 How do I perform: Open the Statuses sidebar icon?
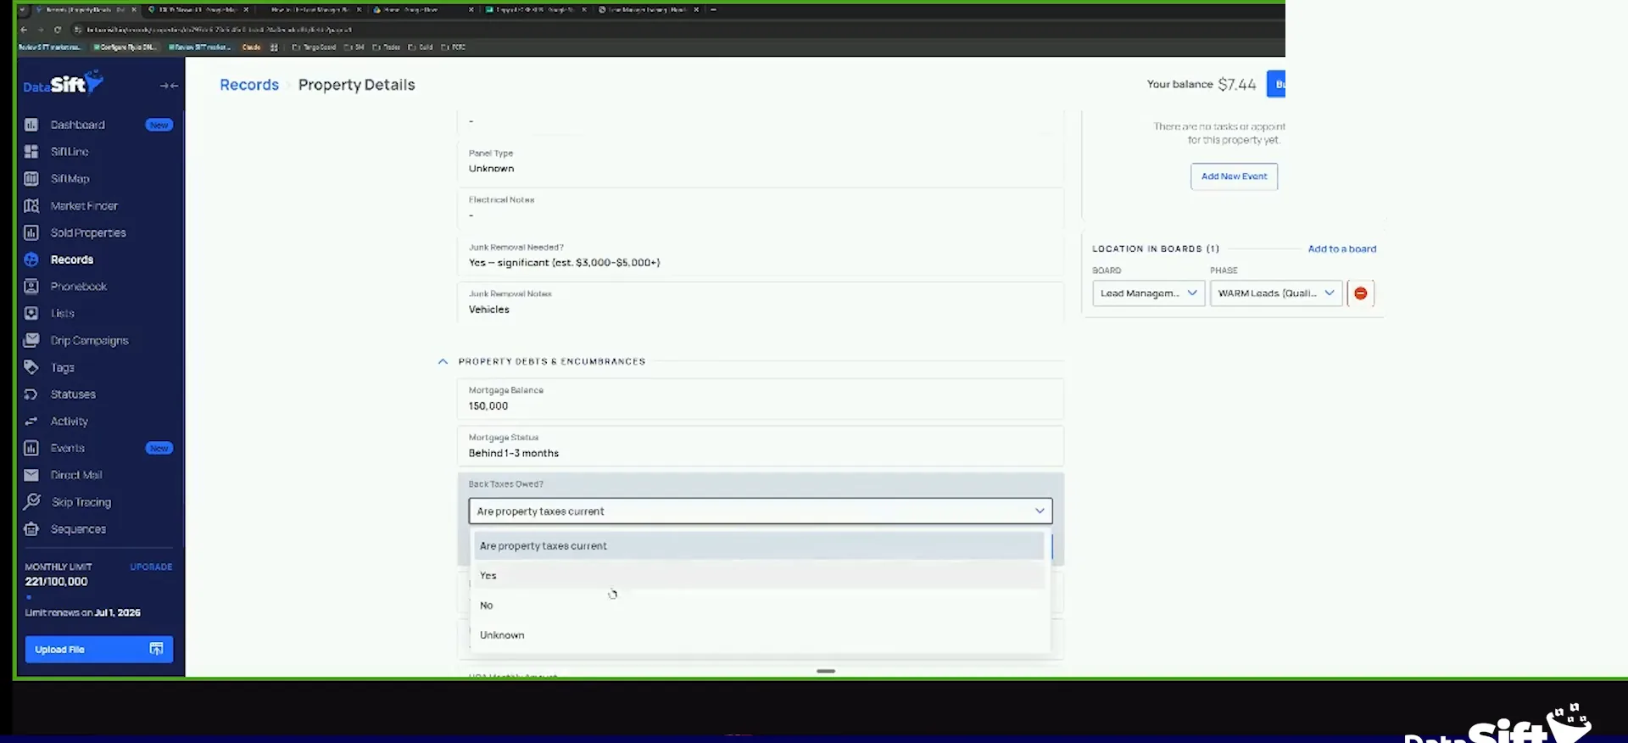pos(31,394)
